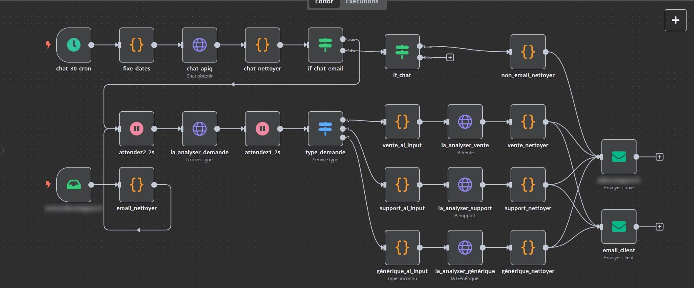
Task: Click the 'Type: inconnu' subtitle text
Action: coord(402,278)
